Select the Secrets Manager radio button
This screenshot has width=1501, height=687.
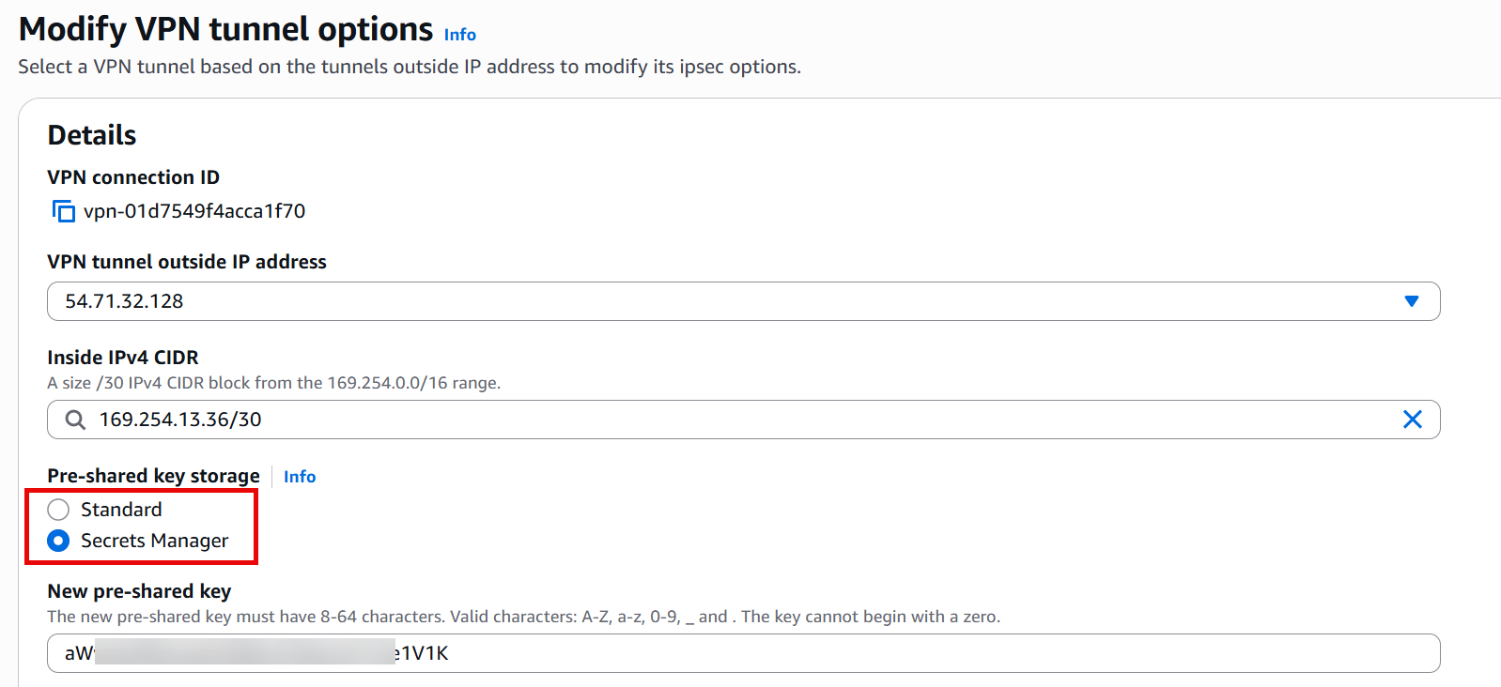pos(58,541)
